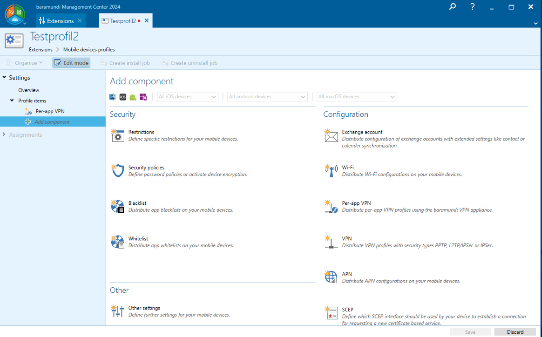Close the Testprofil2 tab

point(147,21)
